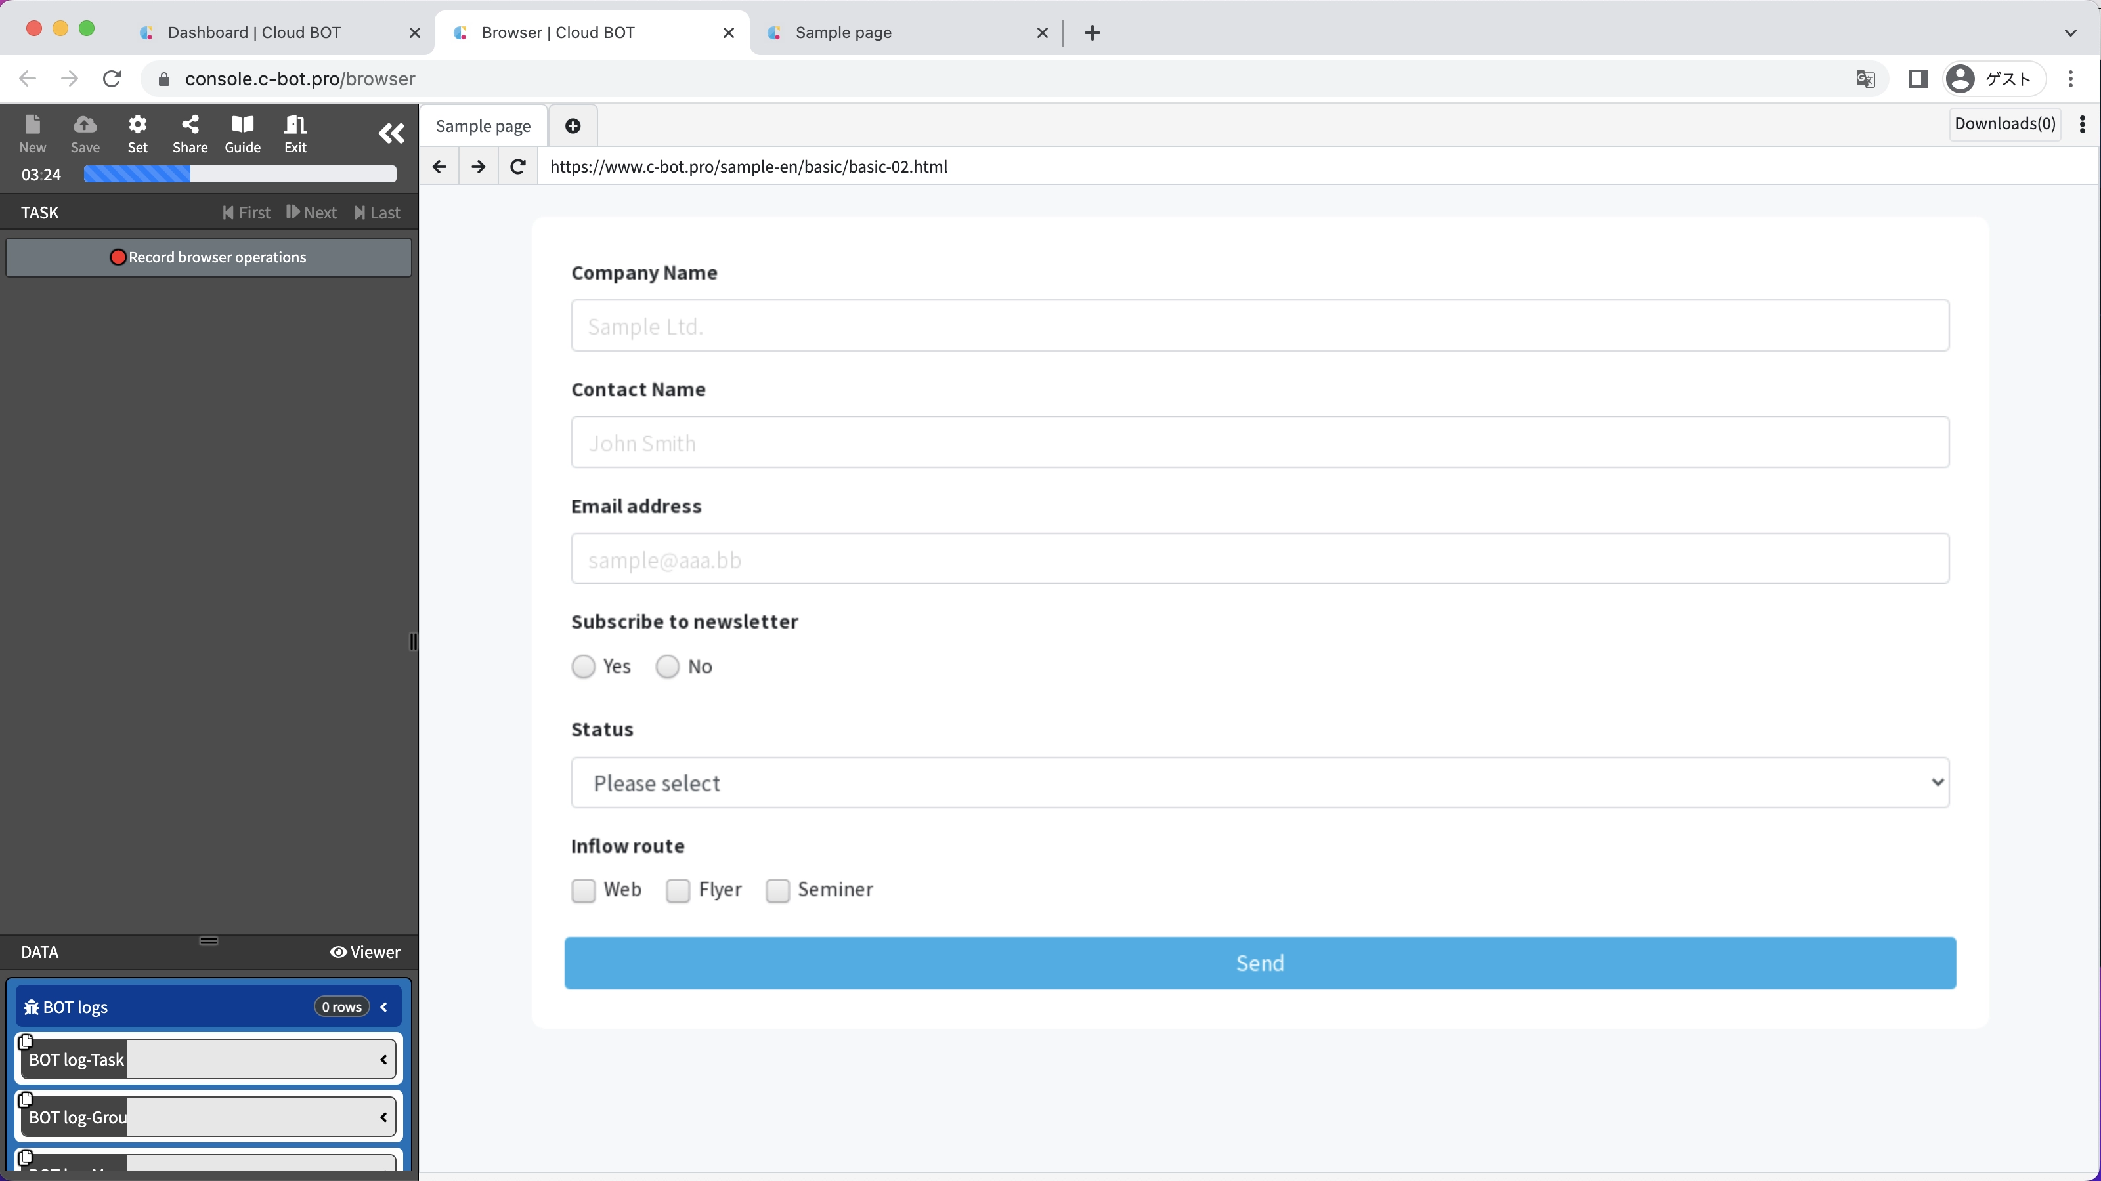This screenshot has width=2101, height=1181.
Task: Click the Set gear icon
Action: tap(137, 133)
